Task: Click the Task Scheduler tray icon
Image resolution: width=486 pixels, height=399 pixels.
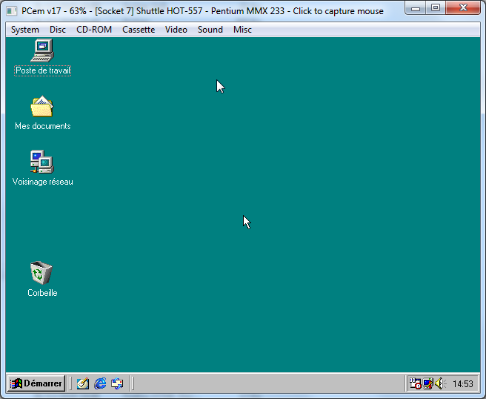Action: click(415, 383)
